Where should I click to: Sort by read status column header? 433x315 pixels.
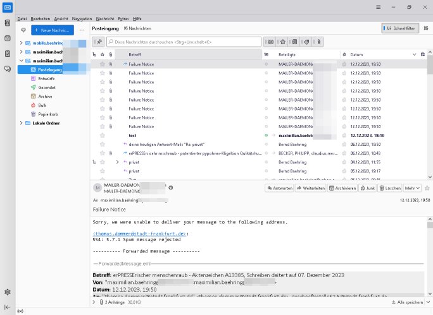(x=267, y=54)
